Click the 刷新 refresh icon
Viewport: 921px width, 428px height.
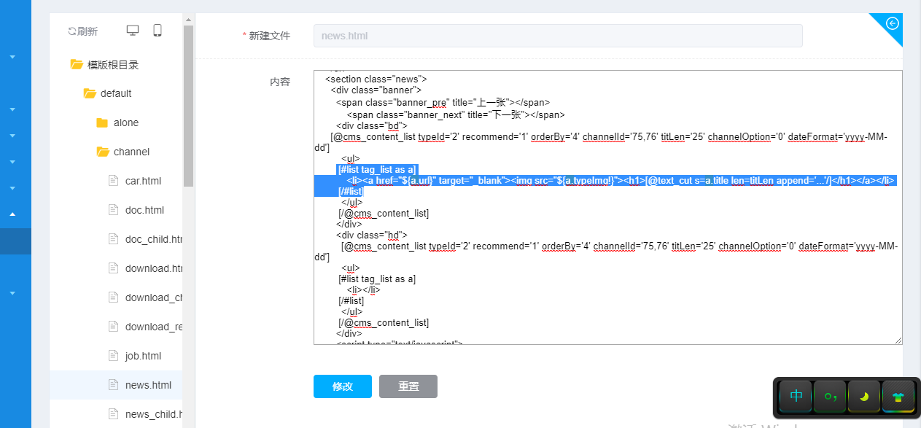tap(72, 31)
